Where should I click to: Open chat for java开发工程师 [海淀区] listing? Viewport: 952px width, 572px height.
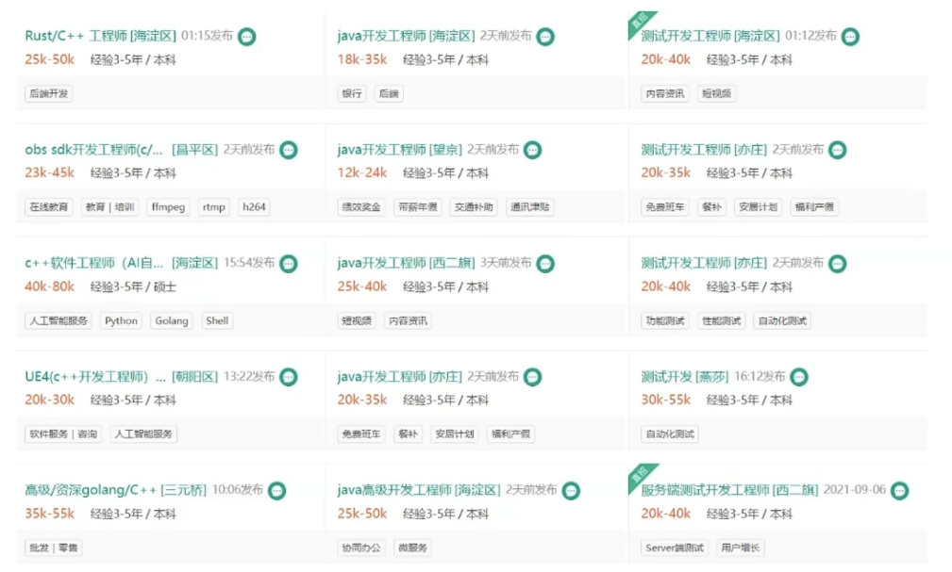[545, 37]
